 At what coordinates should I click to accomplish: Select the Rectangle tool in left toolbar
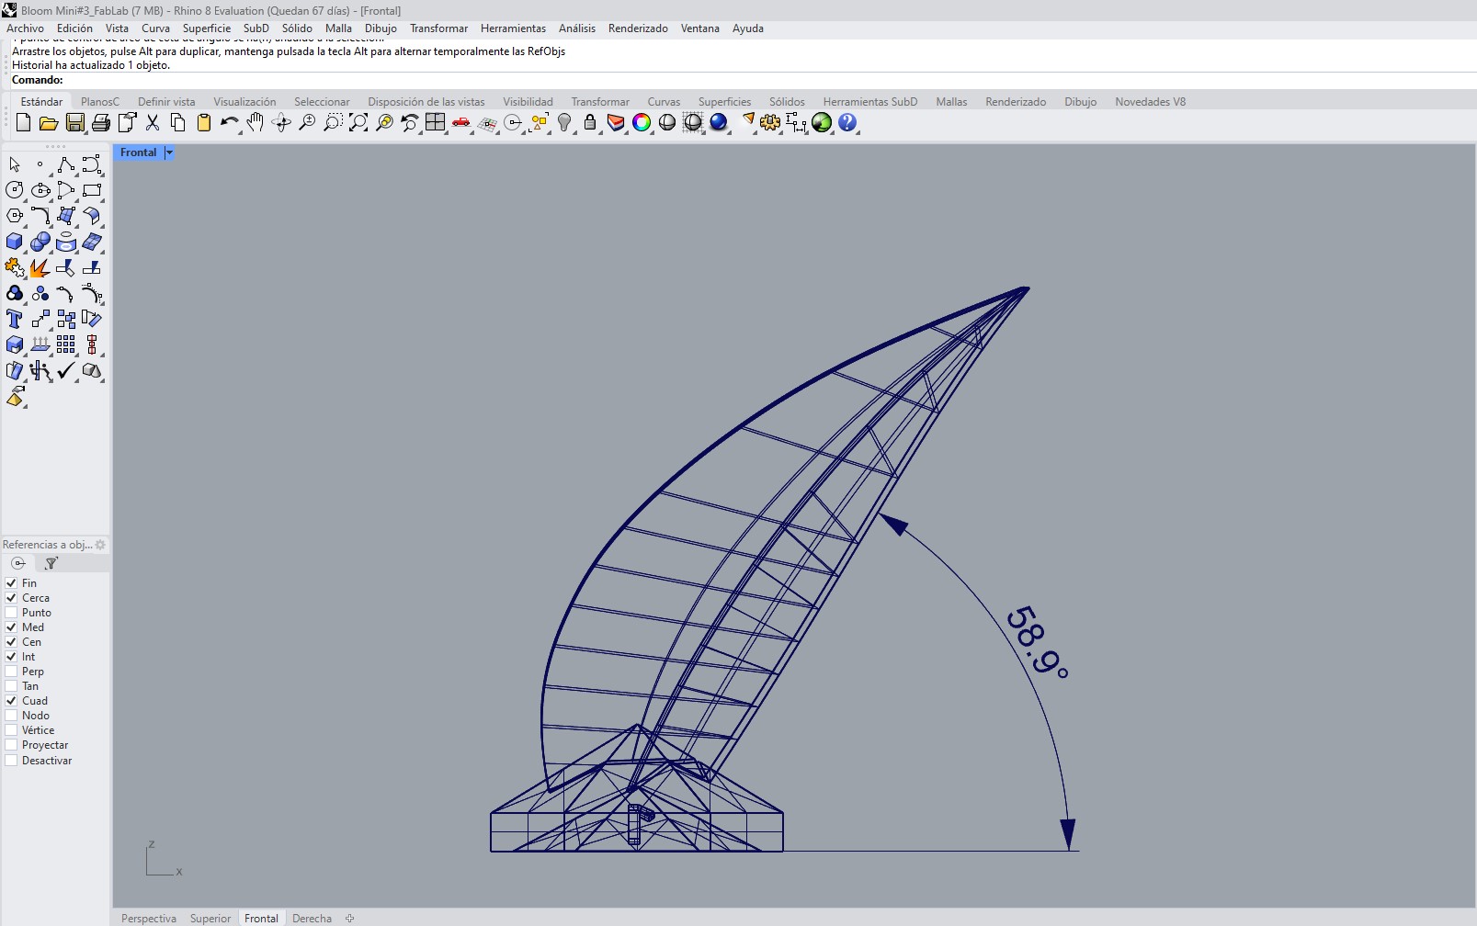(92, 190)
